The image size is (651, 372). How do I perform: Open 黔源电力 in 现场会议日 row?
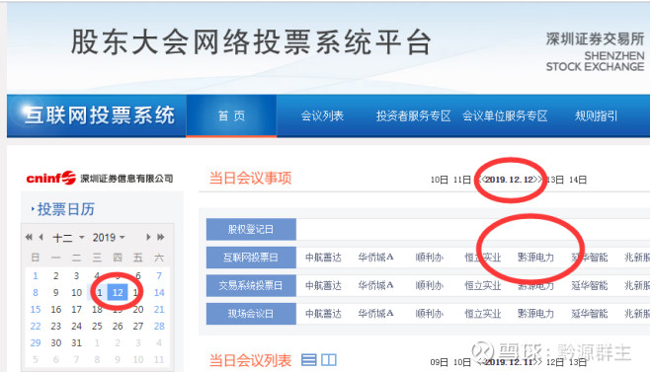point(535,314)
